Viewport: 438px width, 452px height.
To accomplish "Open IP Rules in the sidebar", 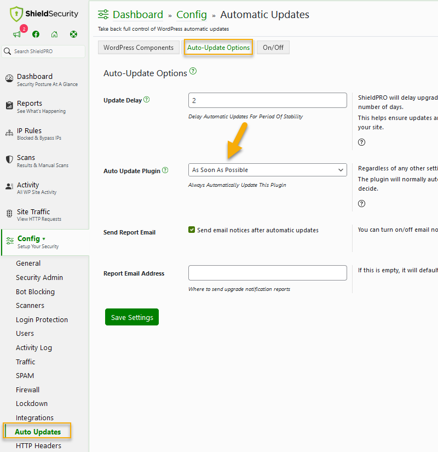I will pos(29,130).
